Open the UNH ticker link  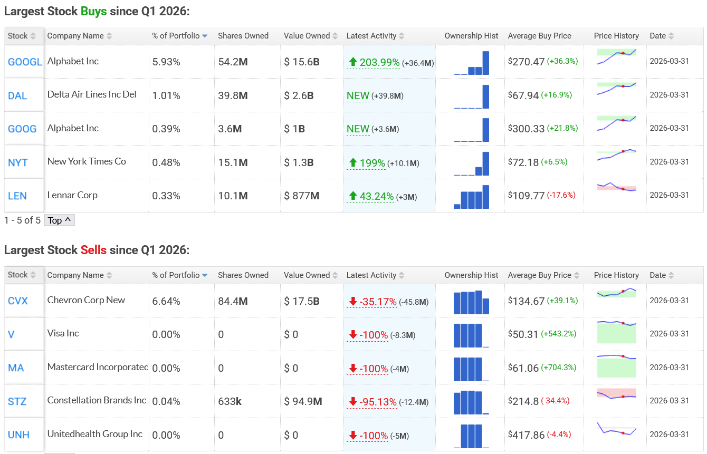pos(18,434)
